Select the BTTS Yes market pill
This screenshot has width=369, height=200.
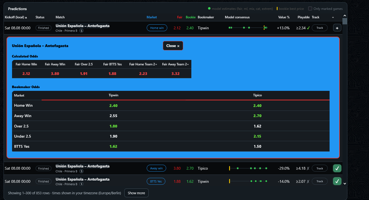(x=156, y=181)
